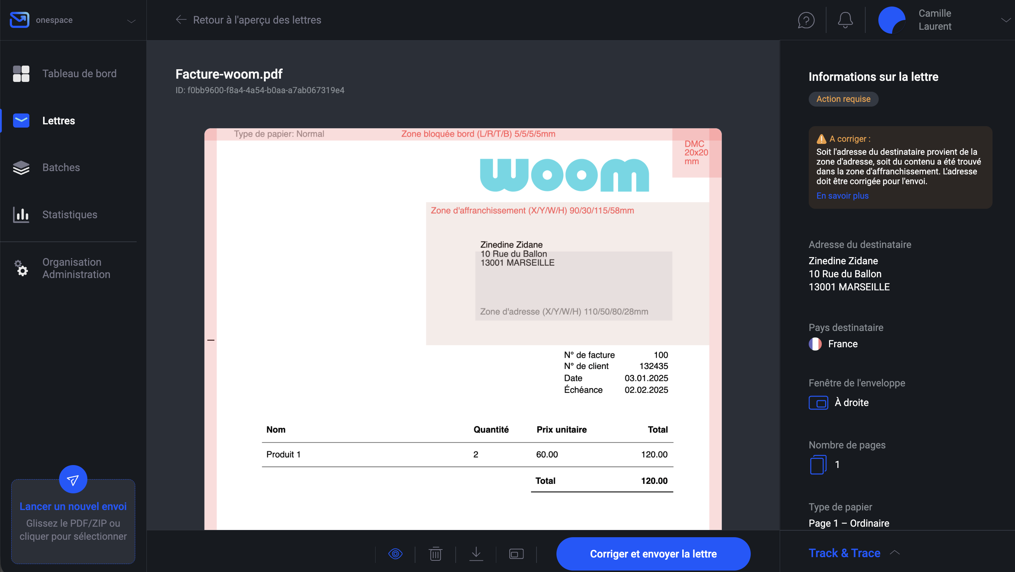Select the Tableau de bord icon
Image resolution: width=1015 pixels, height=572 pixels.
21,74
